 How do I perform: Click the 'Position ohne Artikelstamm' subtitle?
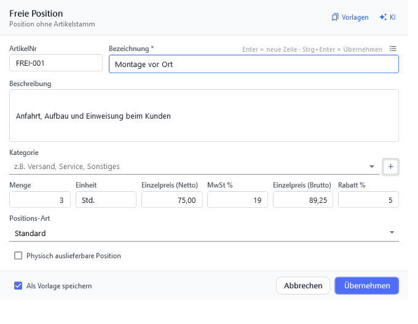52,24
